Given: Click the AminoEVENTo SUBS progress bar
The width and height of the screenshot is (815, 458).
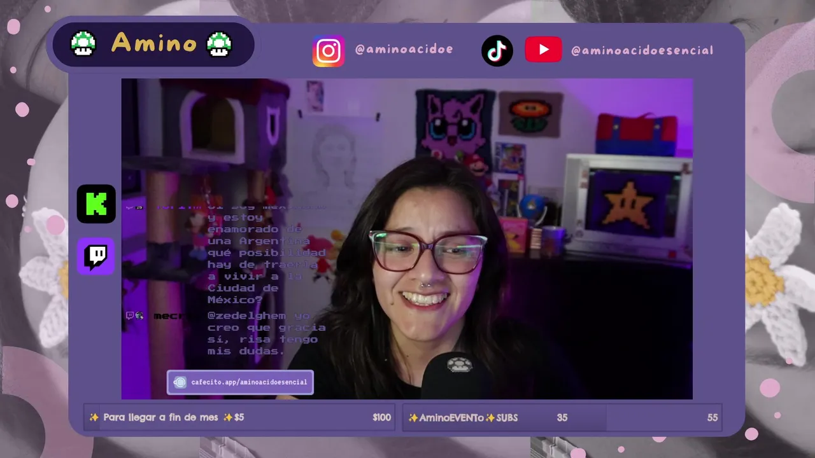Looking at the screenshot, I should pyautogui.click(x=562, y=417).
